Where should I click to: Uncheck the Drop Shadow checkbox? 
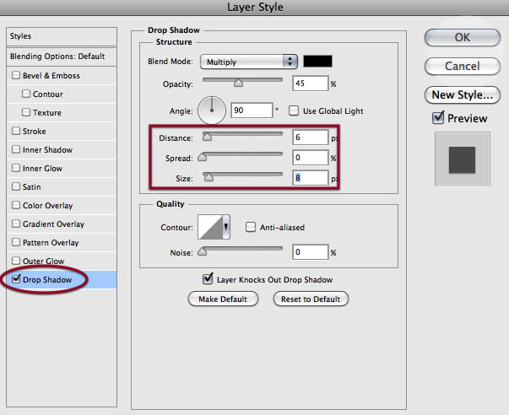[15, 279]
